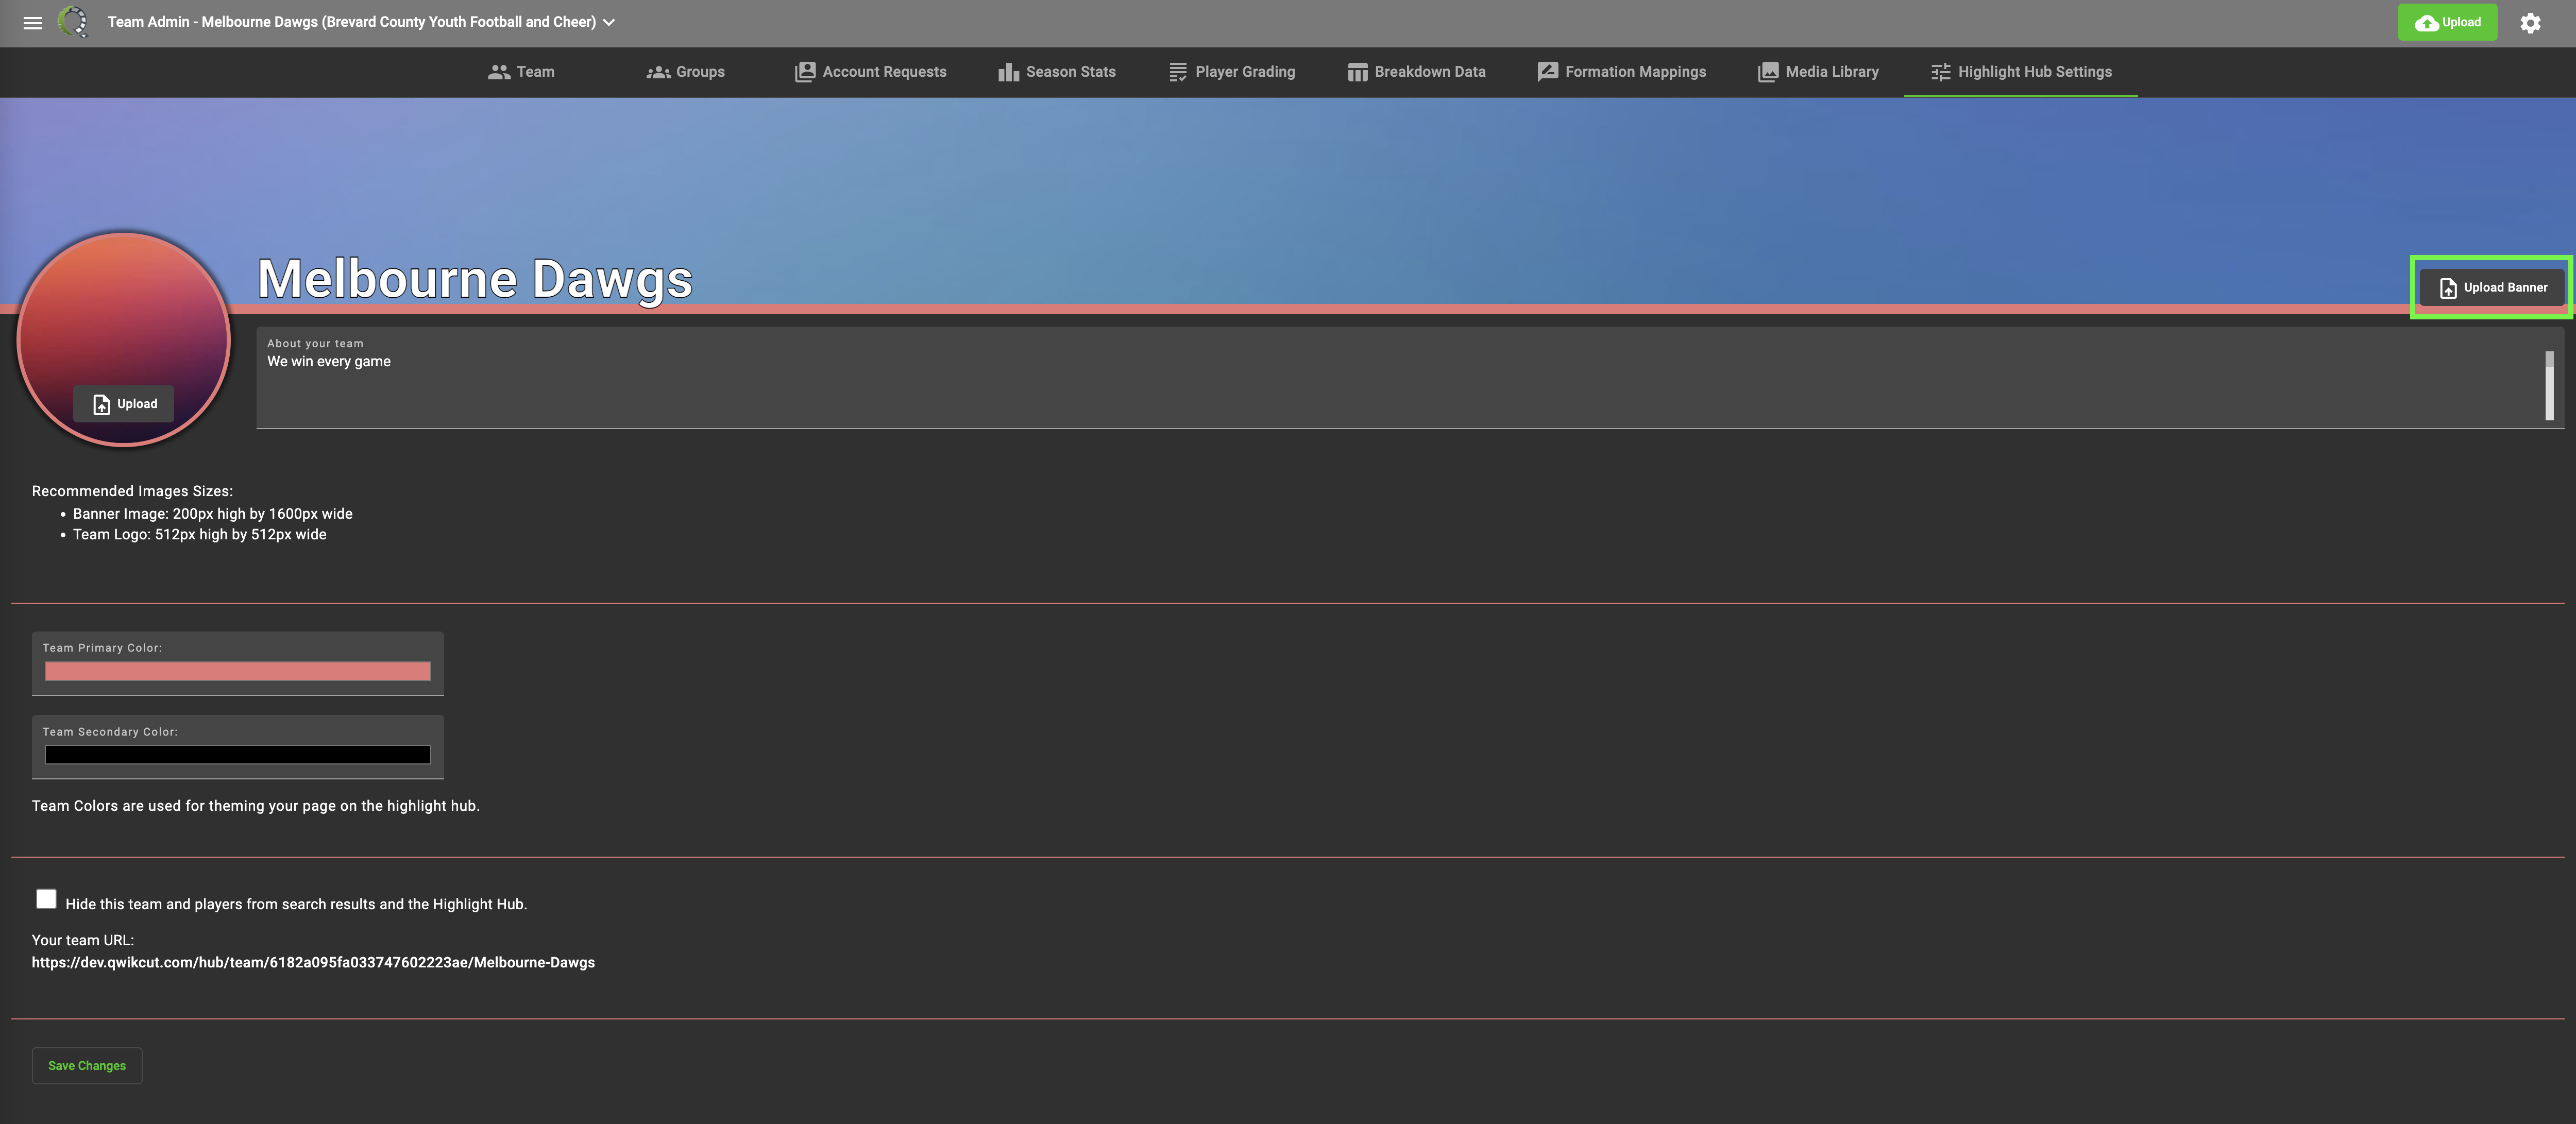Image resolution: width=2576 pixels, height=1124 pixels.
Task: Click the 'We win every game' text
Action: pos(329,362)
